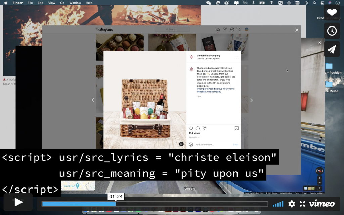Image resolution: width=344 pixels, height=215 pixels.
Task: Like the hamper post with the heart
Action: (x=191, y=128)
